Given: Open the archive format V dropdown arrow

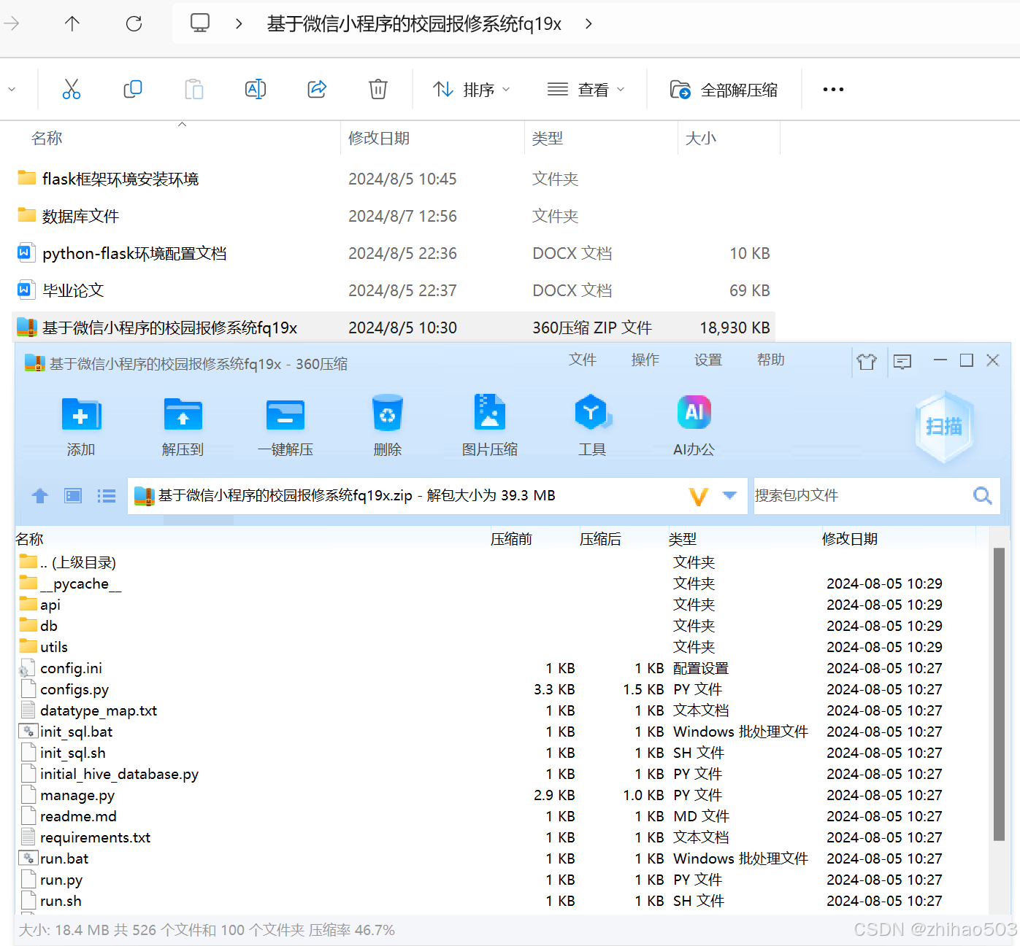Looking at the screenshot, I should 729,495.
